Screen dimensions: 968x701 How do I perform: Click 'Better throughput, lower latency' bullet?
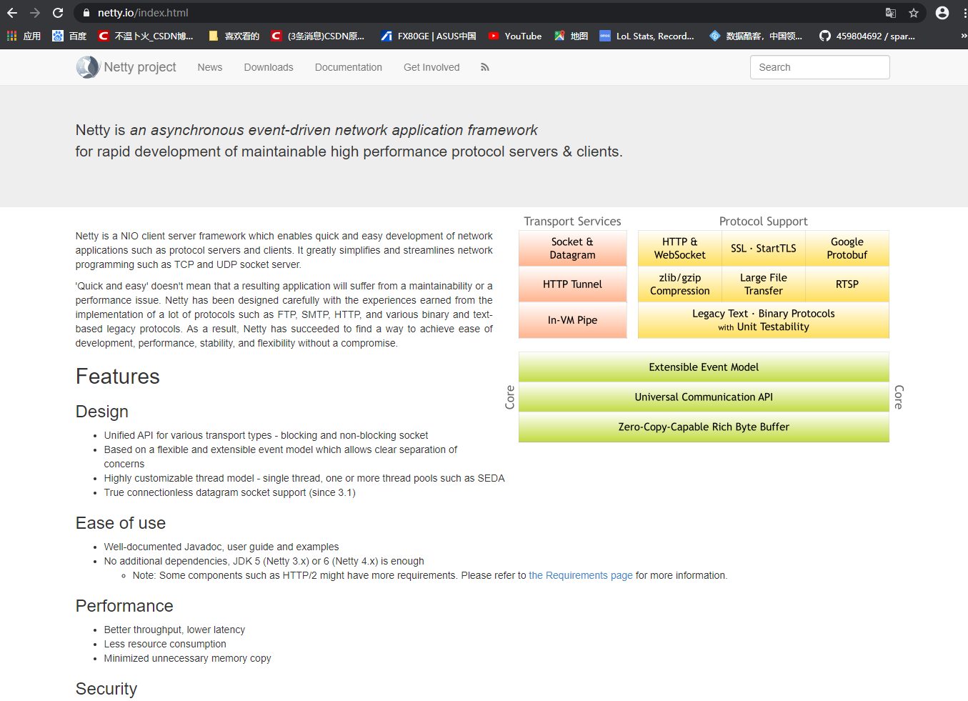coord(174,630)
